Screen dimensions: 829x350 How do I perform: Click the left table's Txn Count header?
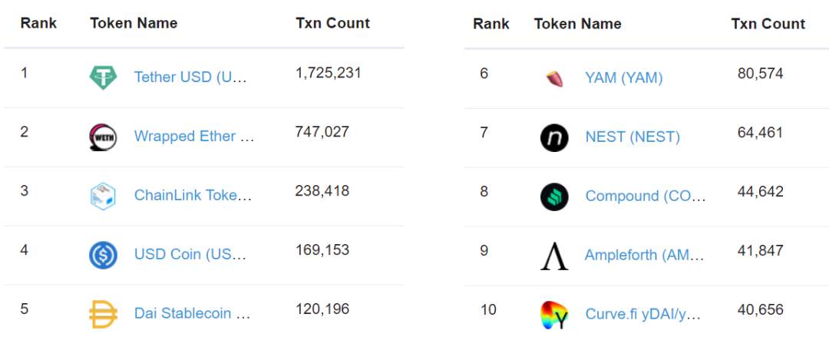pos(332,23)
